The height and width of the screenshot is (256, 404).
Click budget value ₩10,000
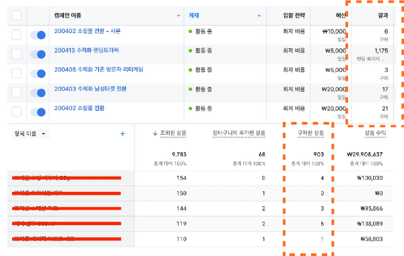[334, 32]
